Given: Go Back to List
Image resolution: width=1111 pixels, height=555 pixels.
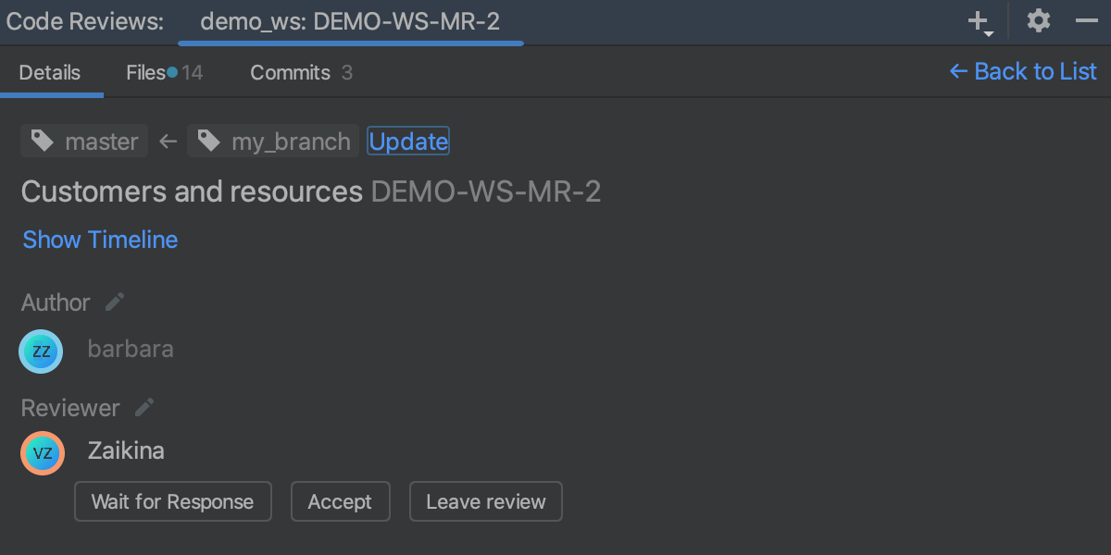Looking at the screenshot, I should pos(1023,71).
